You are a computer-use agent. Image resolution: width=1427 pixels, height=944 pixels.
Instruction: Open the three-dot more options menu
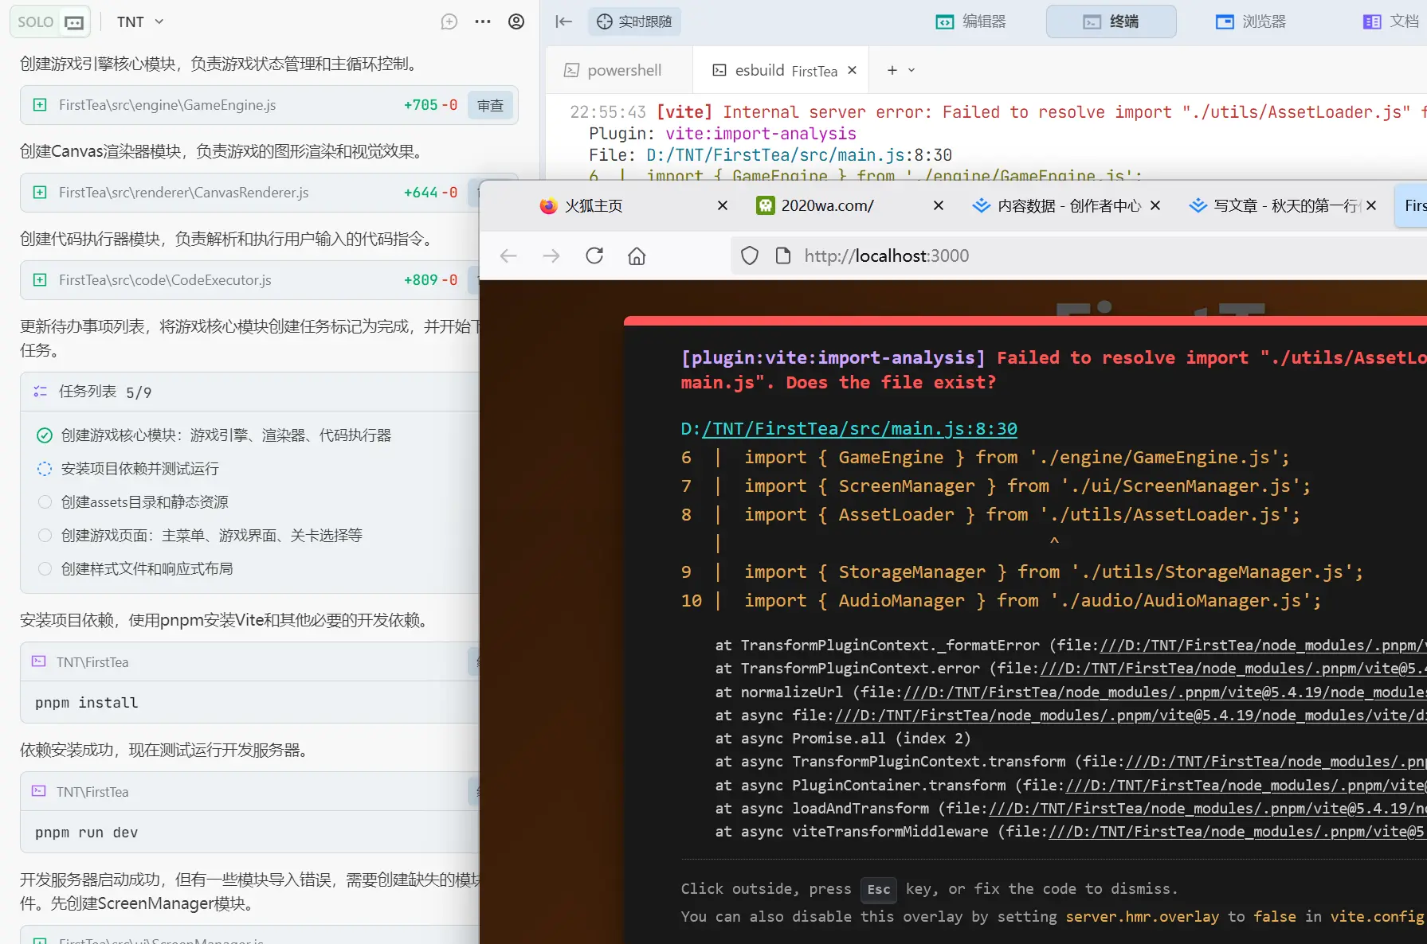(x=483, y=22)
